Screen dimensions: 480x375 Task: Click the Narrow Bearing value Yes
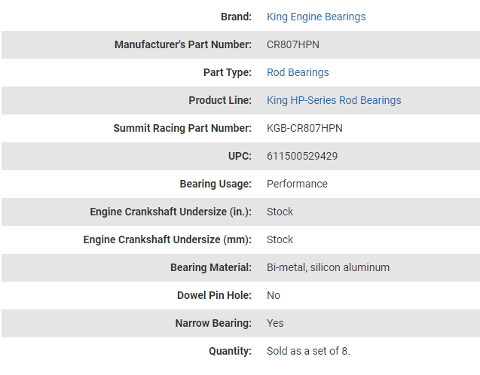(275, 323)
